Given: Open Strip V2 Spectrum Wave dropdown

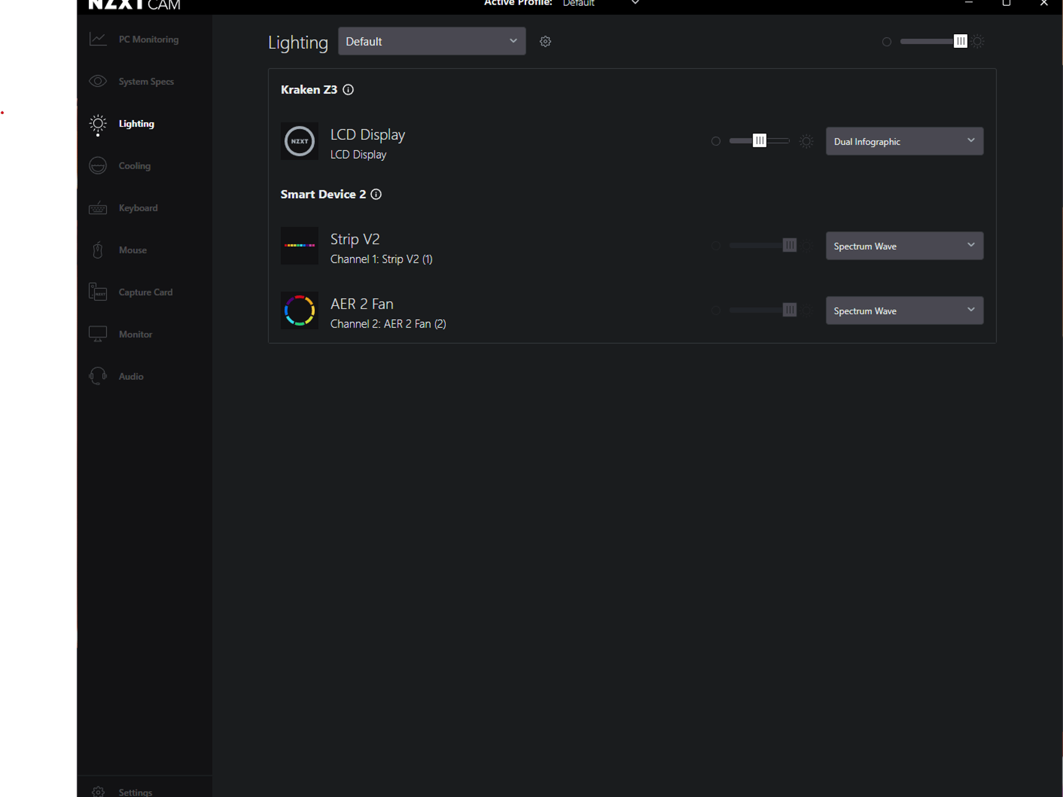Looking at the screenshot, I should (904, 245).
